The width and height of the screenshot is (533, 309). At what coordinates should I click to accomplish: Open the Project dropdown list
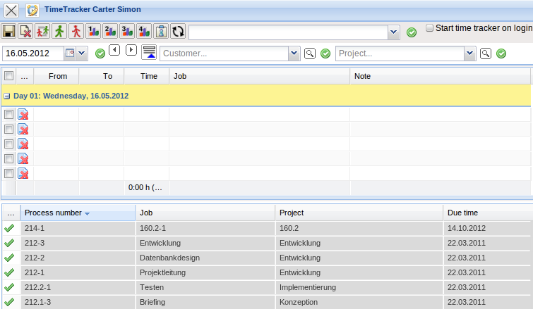pos(469,53)
